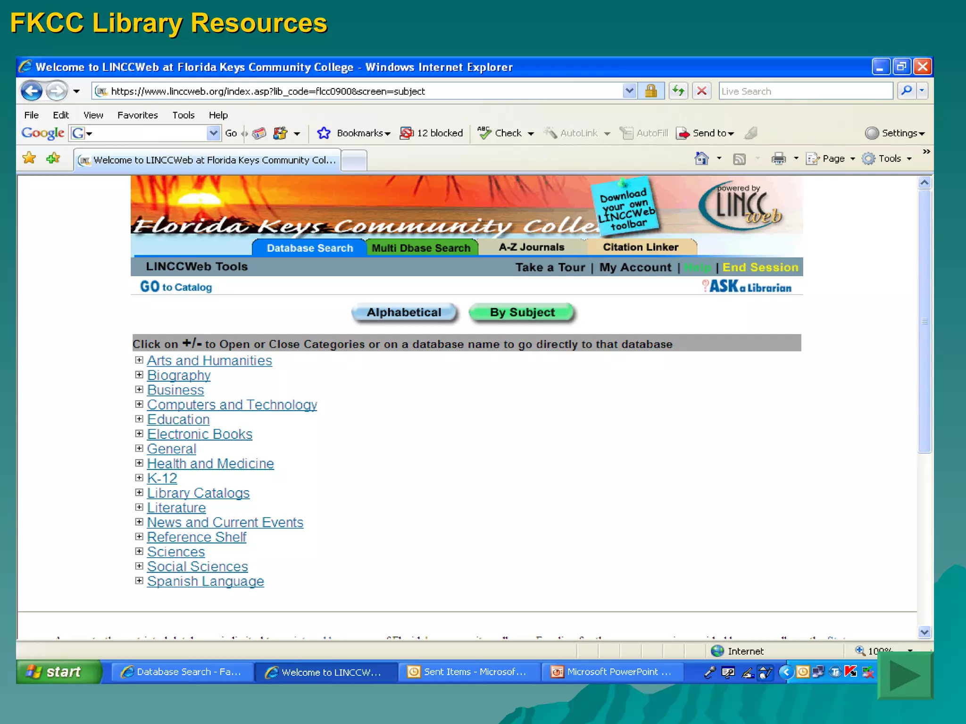Open the Literature category link
Image resolution: width=966 pixels, height=724 pixels.
point(176,508)
